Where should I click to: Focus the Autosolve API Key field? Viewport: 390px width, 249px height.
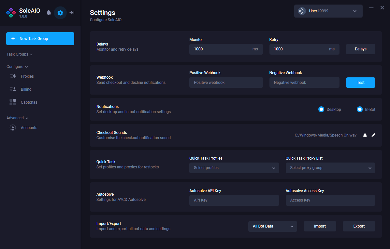click(234, 200)
